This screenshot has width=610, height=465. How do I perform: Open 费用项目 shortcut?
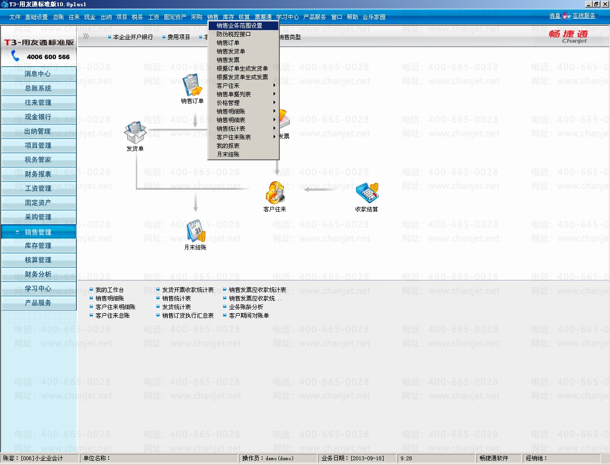[179, 37]
